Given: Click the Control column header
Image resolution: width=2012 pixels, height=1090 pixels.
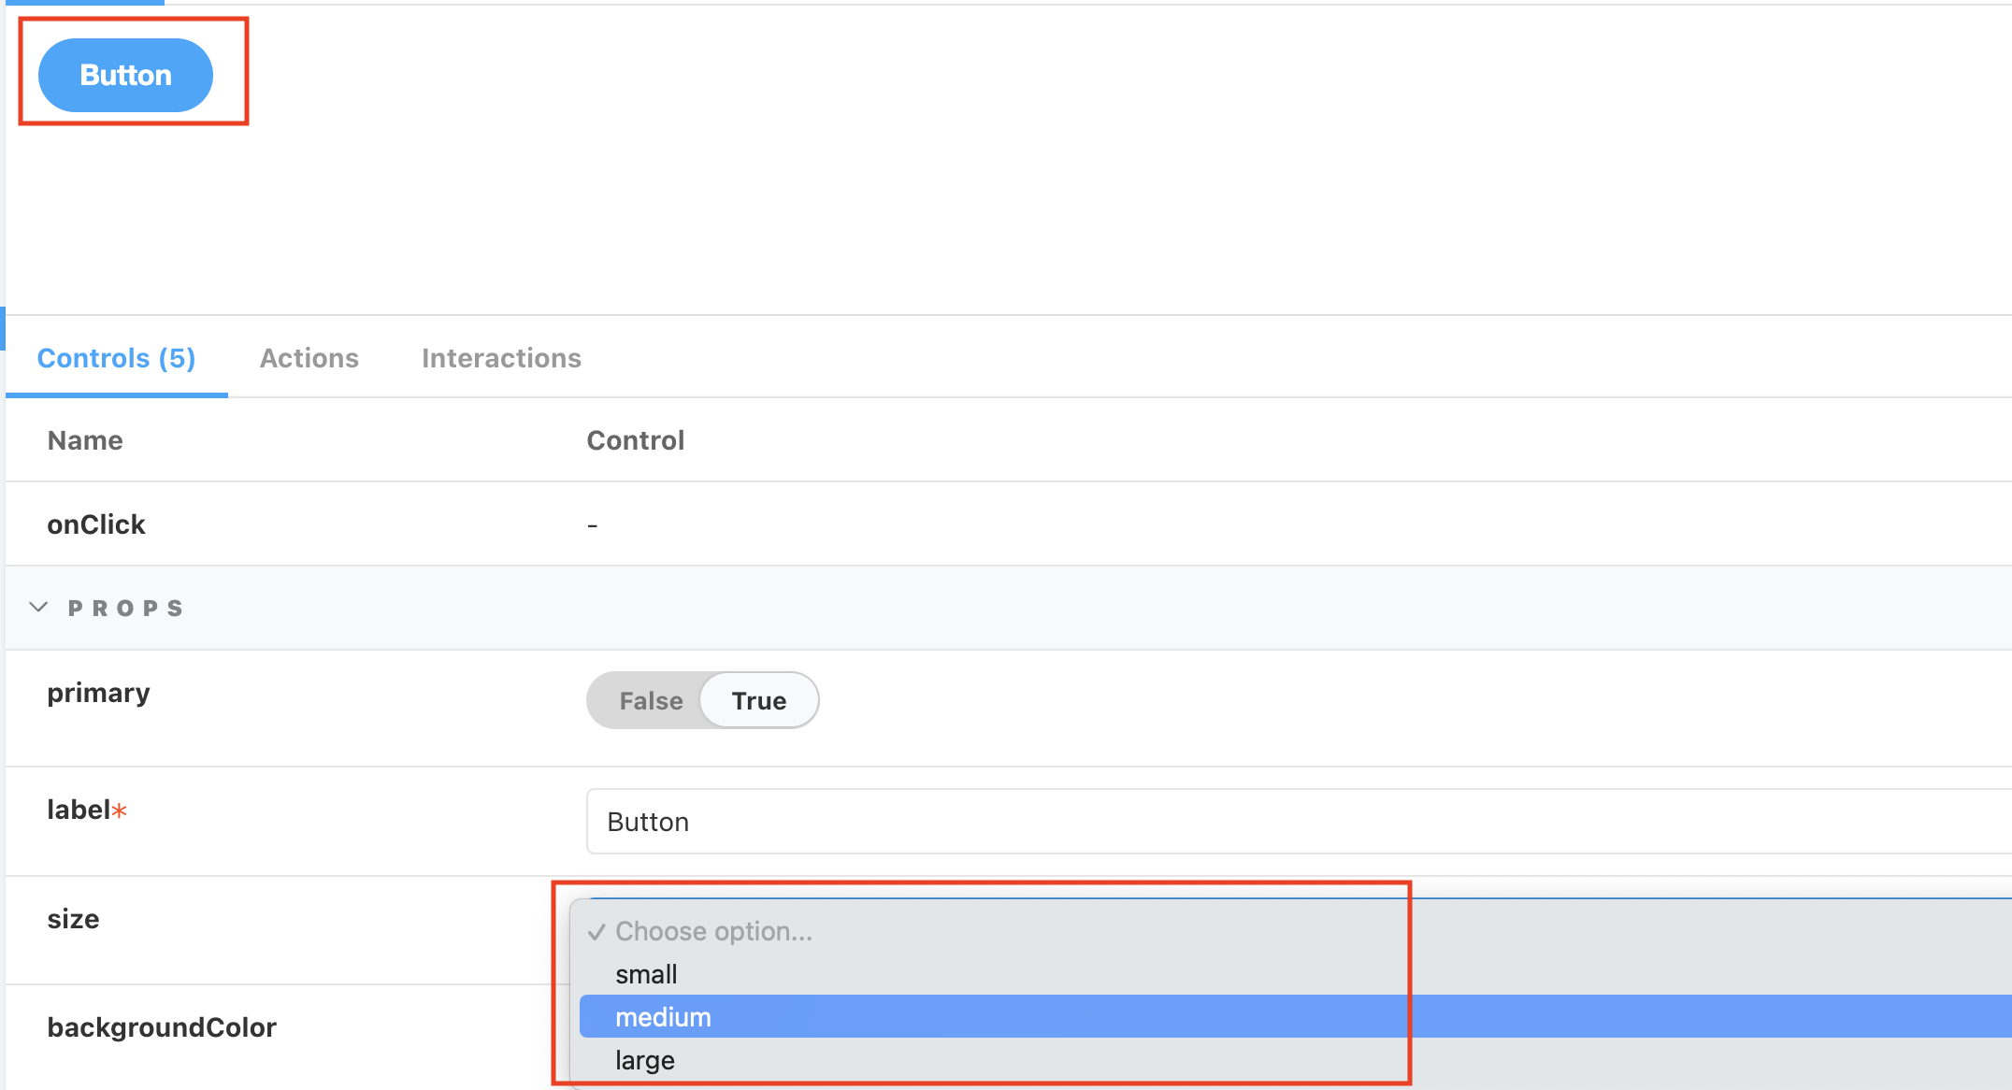Looking at the screenshot, I should (x=635, y=440).
